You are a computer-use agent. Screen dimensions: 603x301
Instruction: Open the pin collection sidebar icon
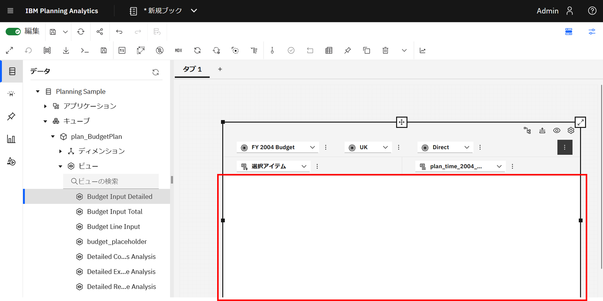(11, 116)
